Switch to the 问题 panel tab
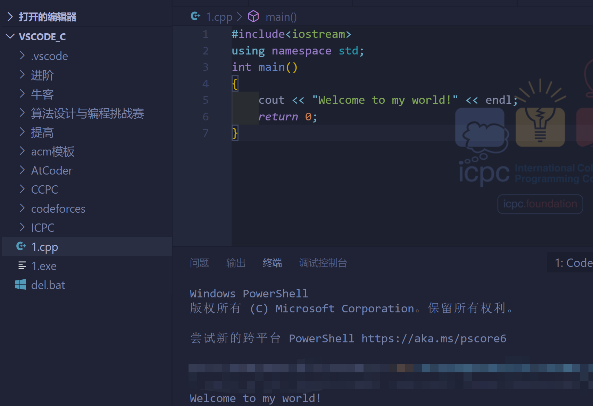593x406 pixels. (x=200, y=263)
